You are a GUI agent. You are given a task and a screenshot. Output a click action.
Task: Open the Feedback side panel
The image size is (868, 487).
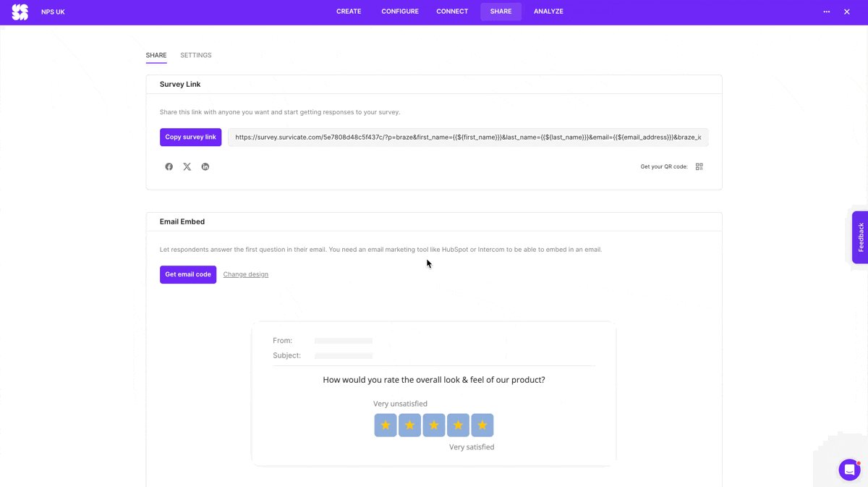[860, 237]
